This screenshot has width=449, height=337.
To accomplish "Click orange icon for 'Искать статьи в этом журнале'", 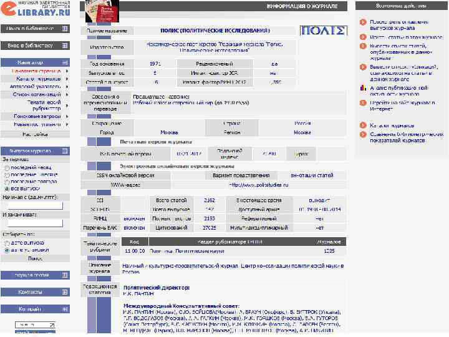I will coord(363,37).
